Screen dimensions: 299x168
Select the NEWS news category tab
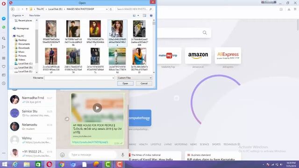coord(193,144)
